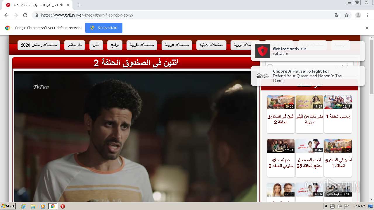Image resolution: width=374 pixels, height=210 pixels.
Task: Open the بث مباشر menu item
Action: (x=75, y=45)
